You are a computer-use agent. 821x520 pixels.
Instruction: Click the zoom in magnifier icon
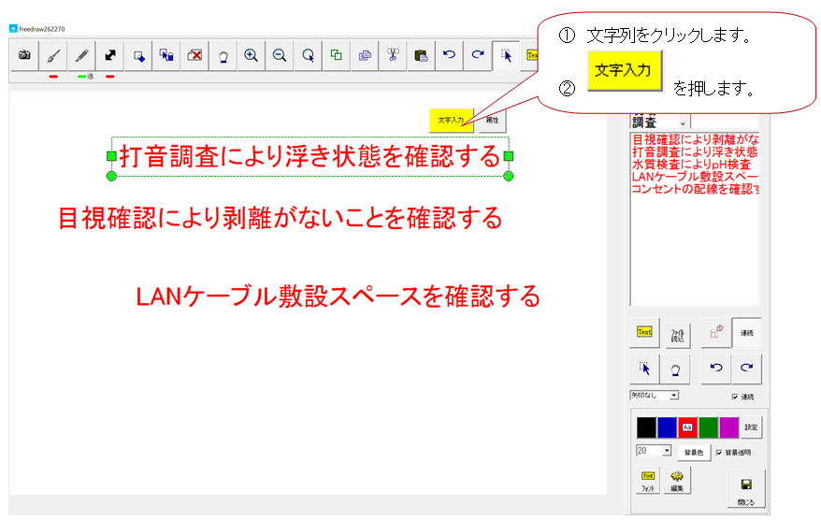251,55
